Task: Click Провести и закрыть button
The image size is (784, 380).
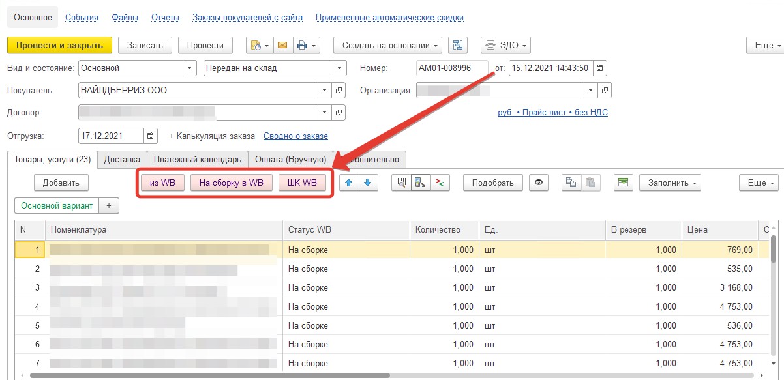Action: click(59, 45)
